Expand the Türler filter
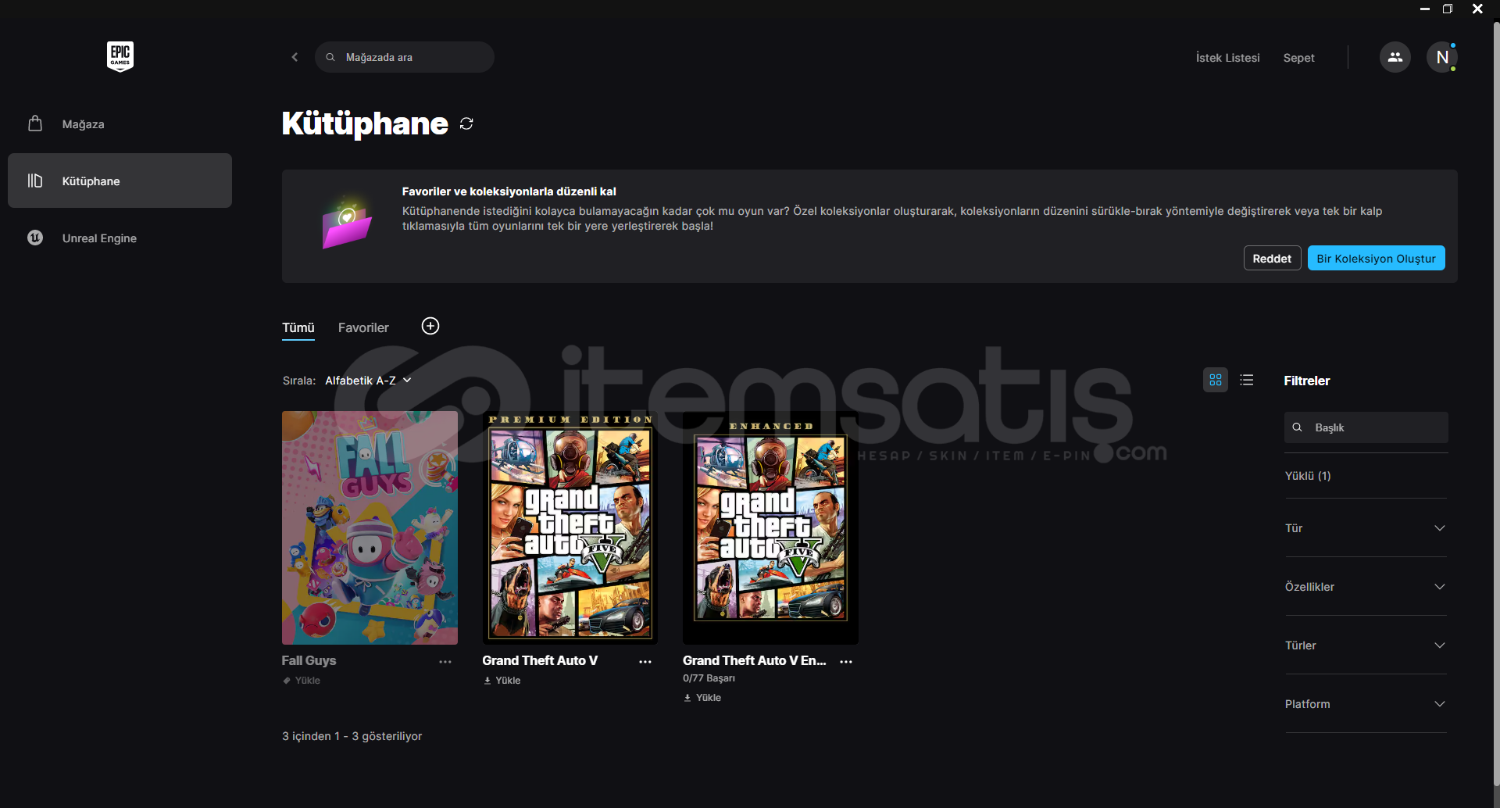1500x808 pixels. tap(1366, 645)
